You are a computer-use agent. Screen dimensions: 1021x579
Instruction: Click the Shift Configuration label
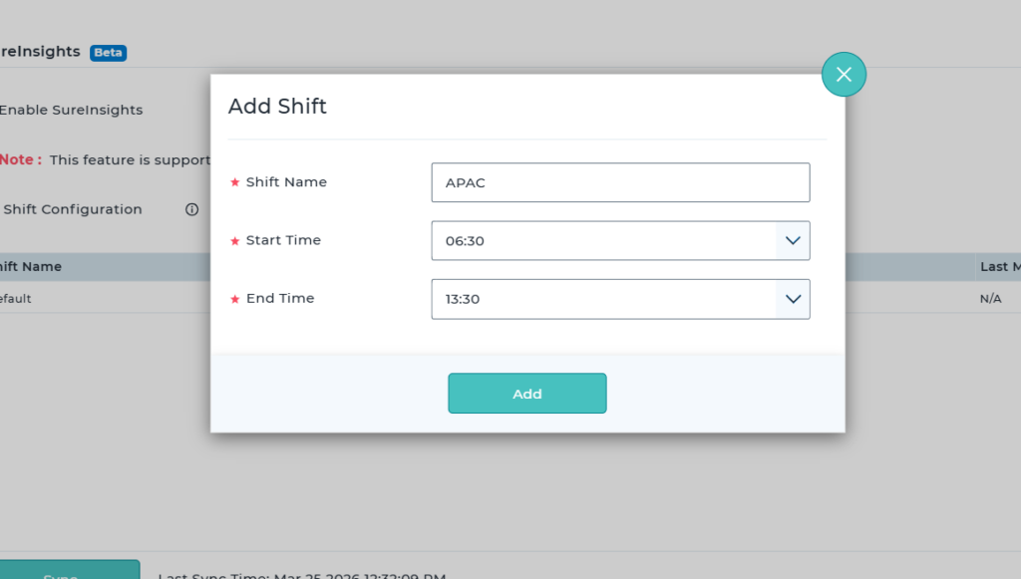pos(73,209)
